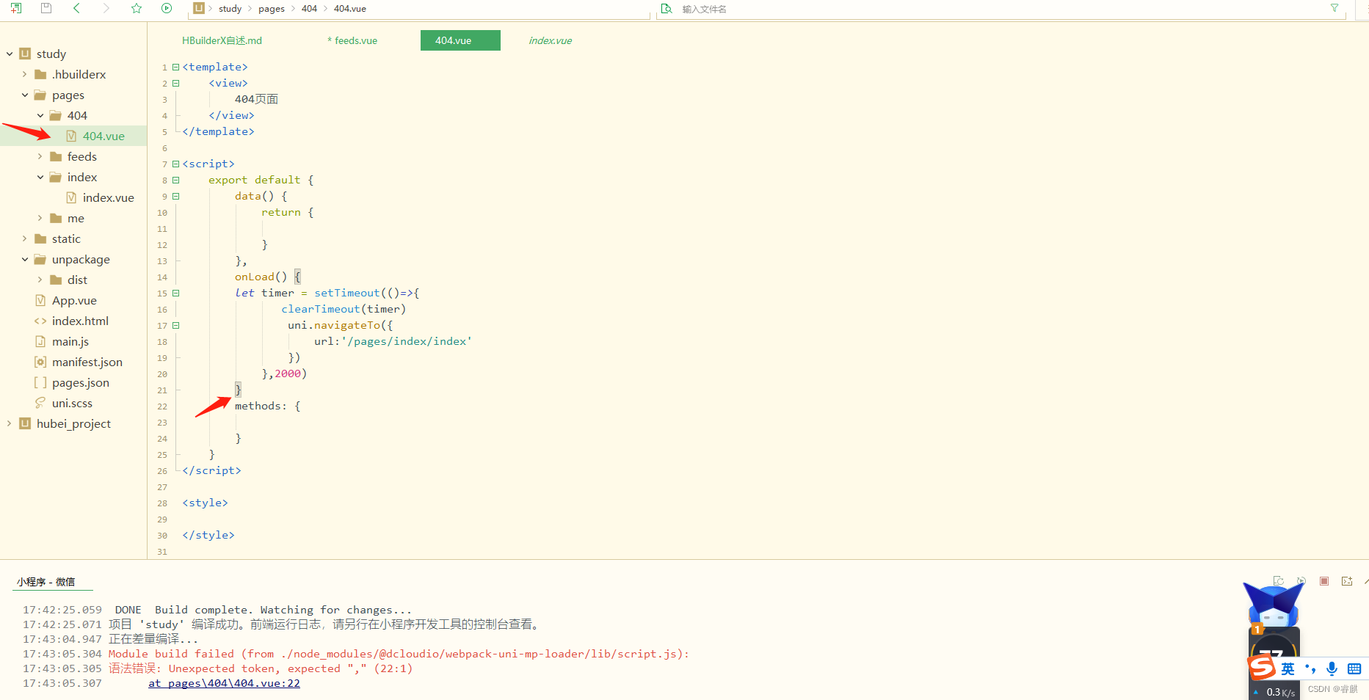The width and height of the screenshot is (1369, 700).
Task: Expand the dist folder
Action: click(x=40, y=280)
